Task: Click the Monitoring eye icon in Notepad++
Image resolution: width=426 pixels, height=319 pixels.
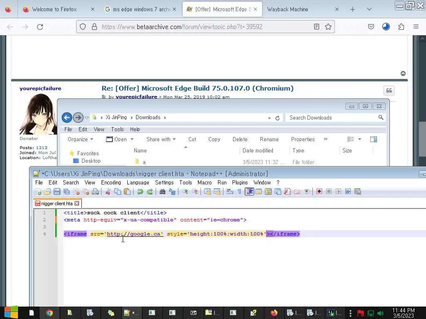Action: 307,192
